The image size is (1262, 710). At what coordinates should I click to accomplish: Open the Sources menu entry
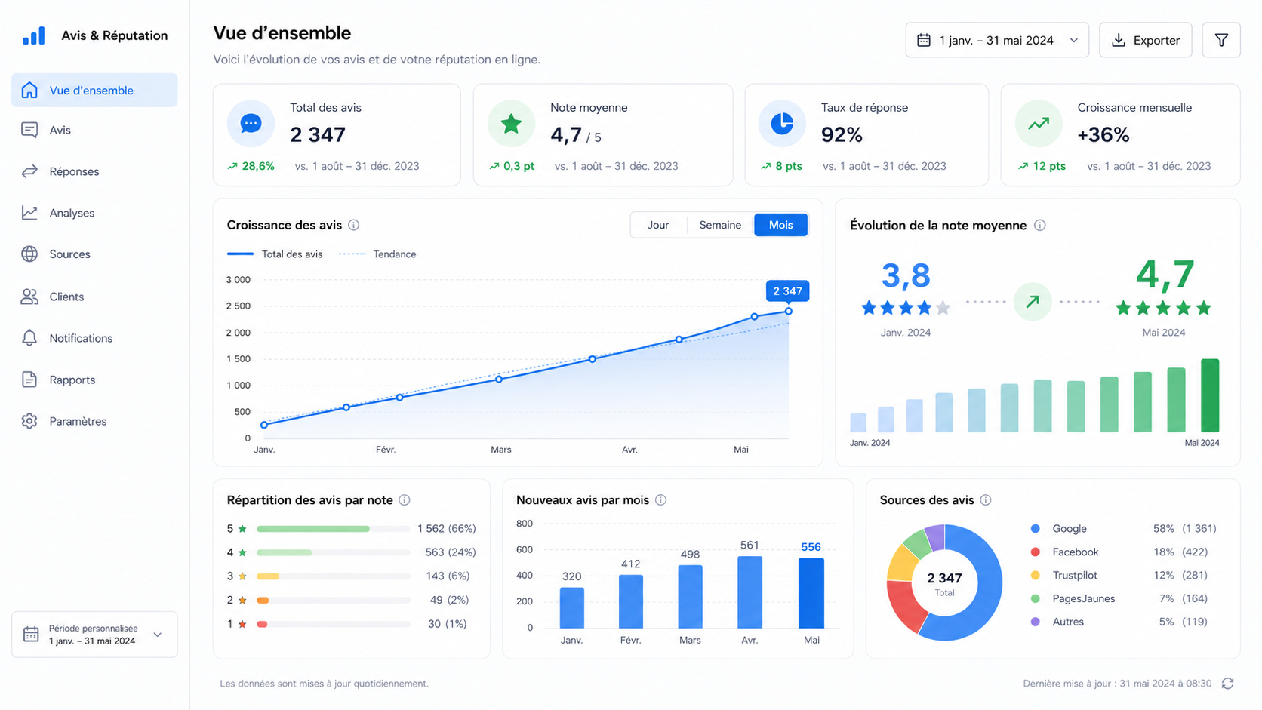(x=94, y=254)
